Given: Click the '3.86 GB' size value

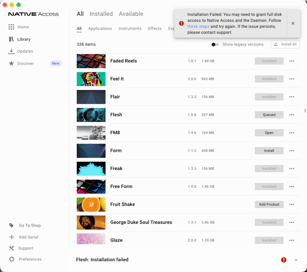Looking at the screenshot, I should [208, 222].
